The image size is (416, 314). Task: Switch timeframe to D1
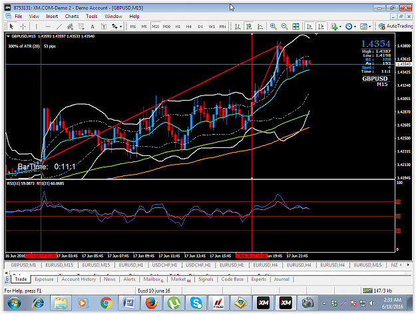pyautogui.click(x=200, y=26)
